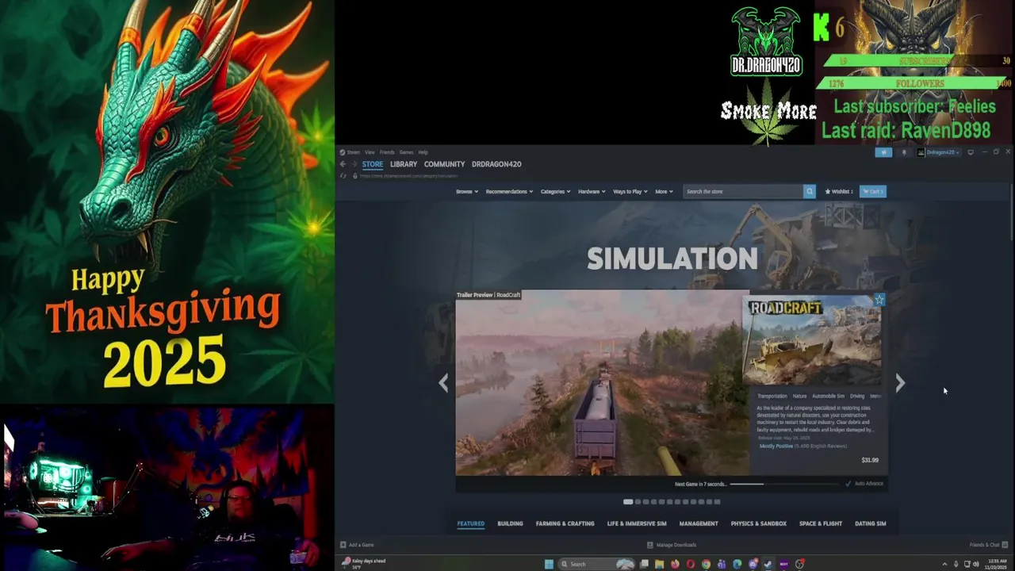This screenshot has height=571, width=1015.
Task: Open the Help menu
Action: [423, 152]
